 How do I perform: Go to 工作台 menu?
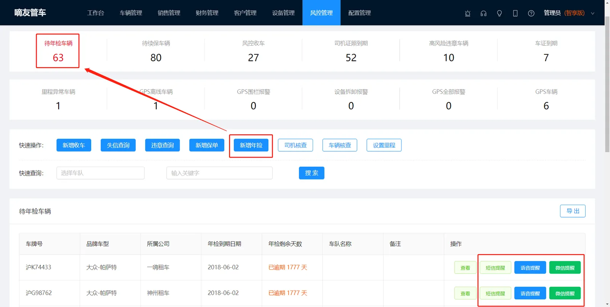point(95,13)
